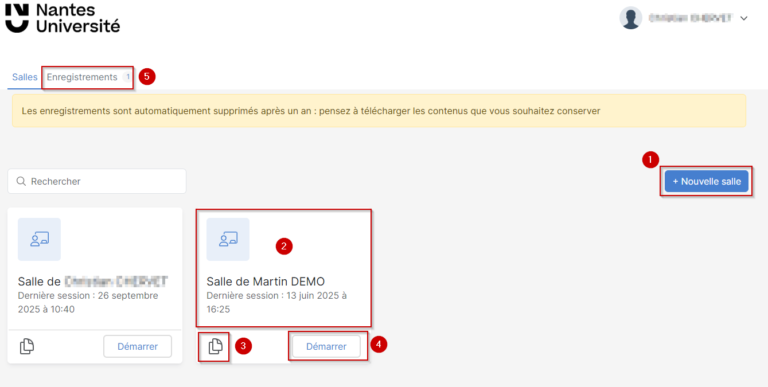768x387 pixels.
Task: Click the Martin DEMO room classroom icon
Action: point(228,239)
